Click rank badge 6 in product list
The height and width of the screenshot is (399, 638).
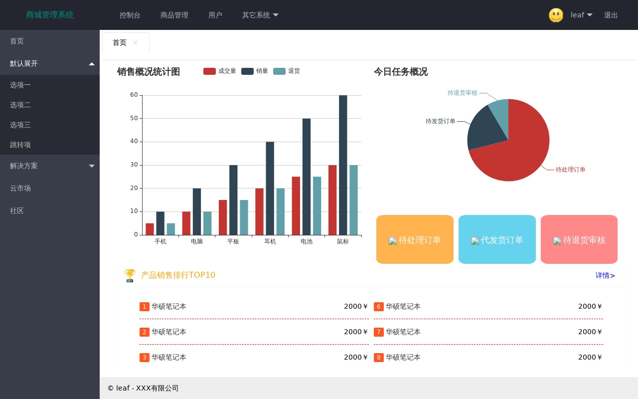tap(379, 307)
